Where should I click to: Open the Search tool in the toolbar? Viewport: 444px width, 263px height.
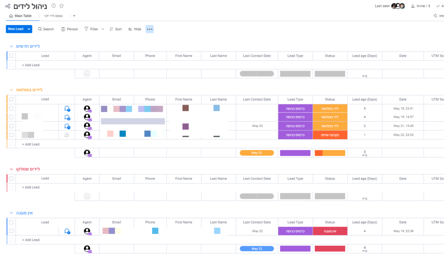coord(46,29)
